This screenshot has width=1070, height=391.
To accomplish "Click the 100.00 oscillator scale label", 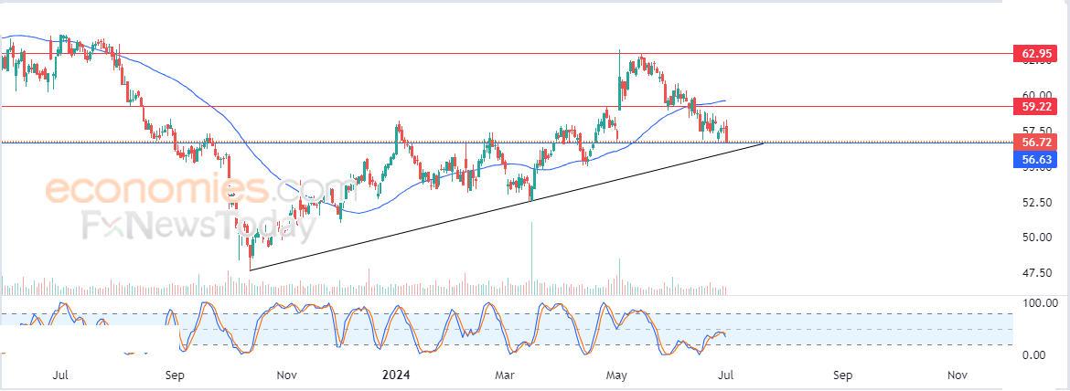I will pyautogui.click(x=1039, y=302).
